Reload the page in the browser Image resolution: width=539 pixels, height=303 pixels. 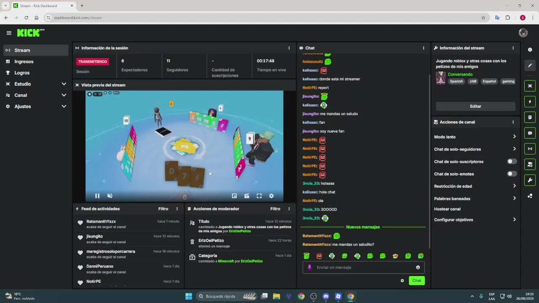click(x=26, y=18)
